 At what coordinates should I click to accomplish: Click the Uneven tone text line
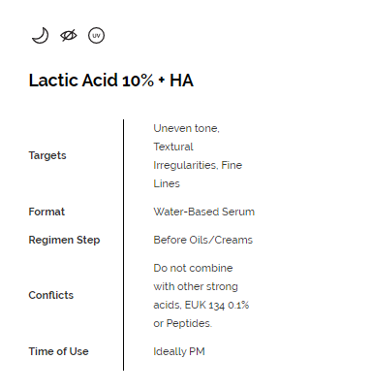(x=186, y=128)
